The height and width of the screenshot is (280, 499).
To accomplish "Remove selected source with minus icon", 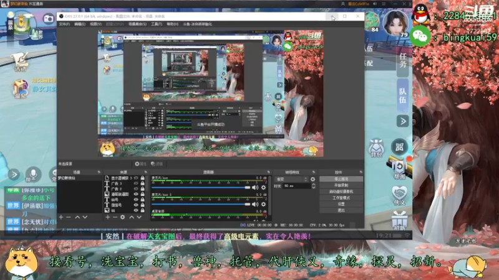I will point(115,217).
